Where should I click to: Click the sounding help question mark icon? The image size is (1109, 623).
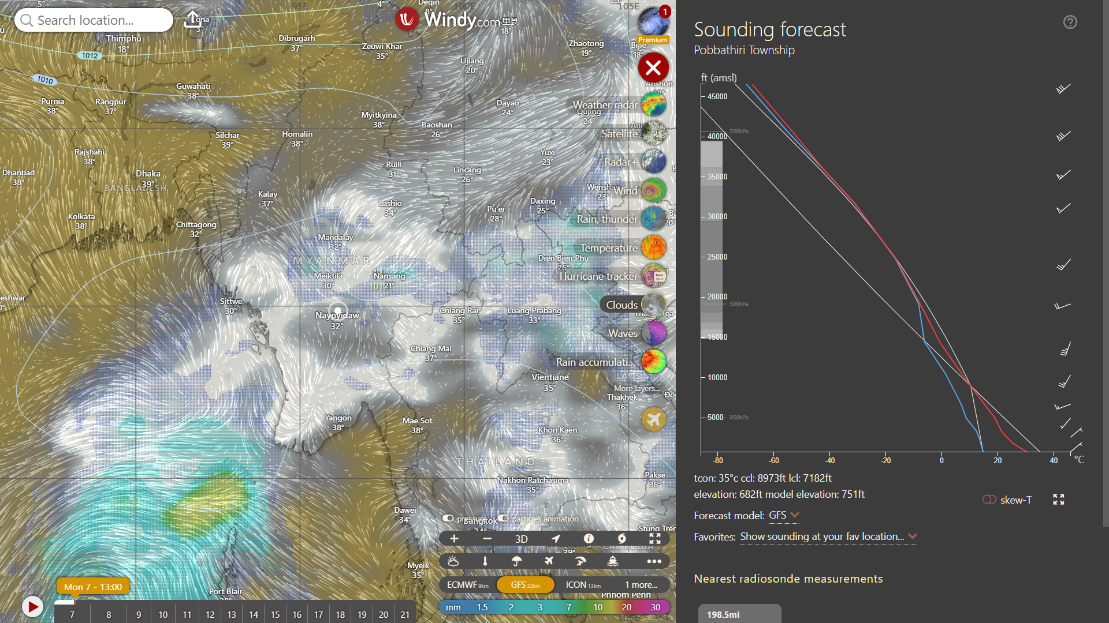pyautogui.click(x=1070, y=22)
